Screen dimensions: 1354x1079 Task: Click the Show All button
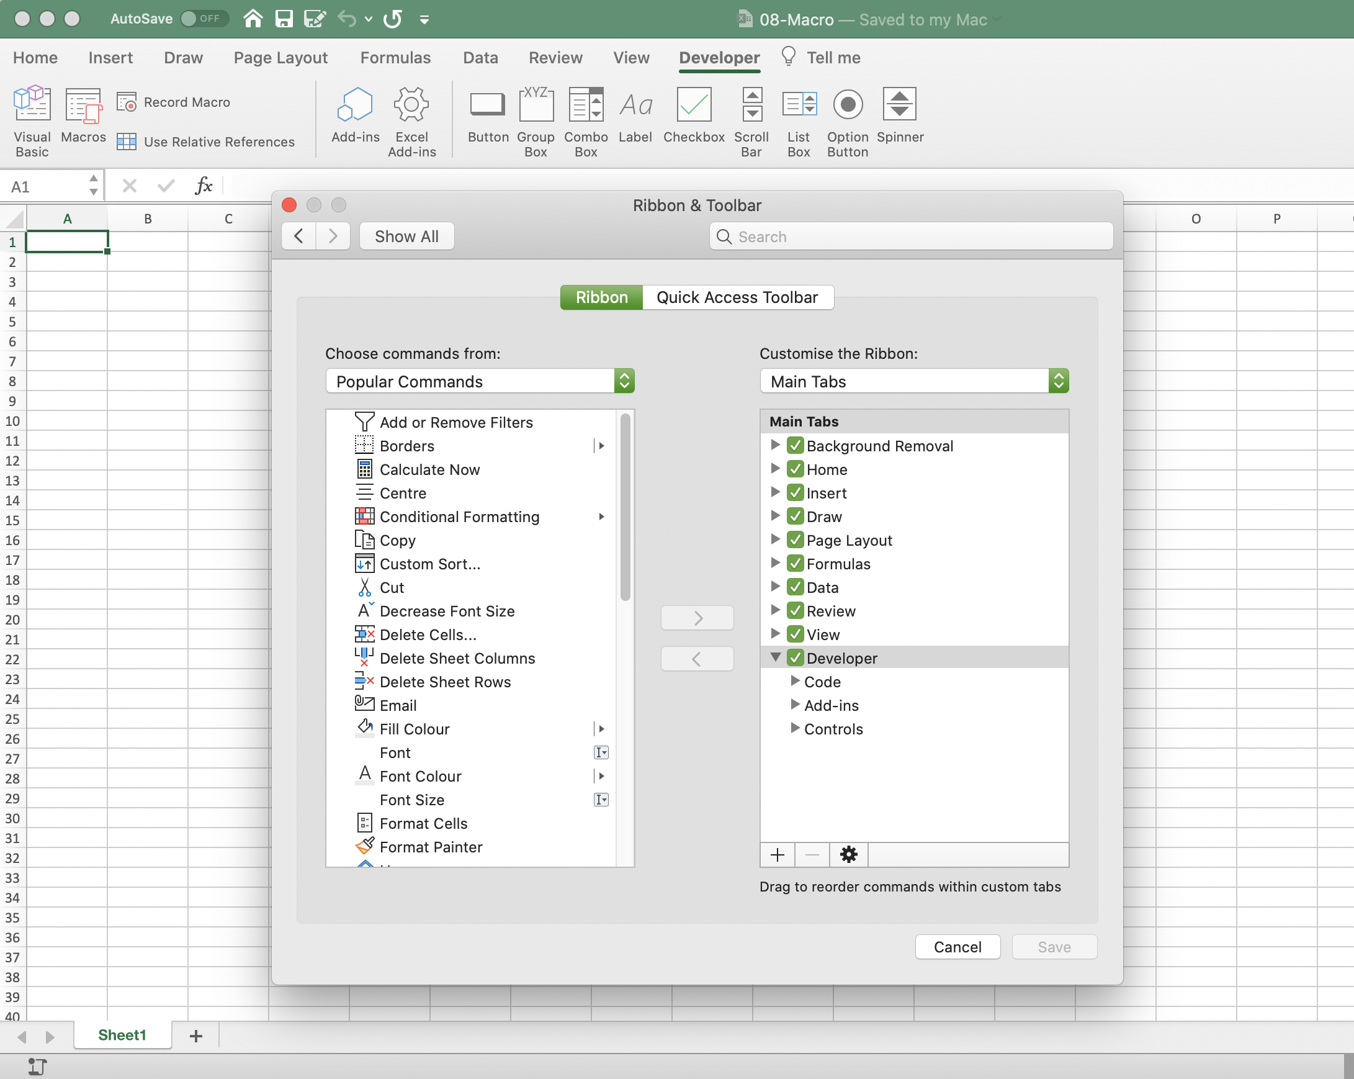[x=406, y=237]
